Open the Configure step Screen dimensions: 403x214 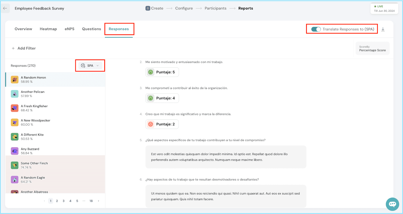coord(184,8)
